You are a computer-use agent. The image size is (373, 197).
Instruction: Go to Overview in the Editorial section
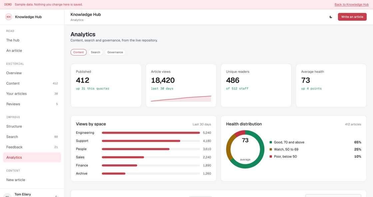tap(32, 73)
